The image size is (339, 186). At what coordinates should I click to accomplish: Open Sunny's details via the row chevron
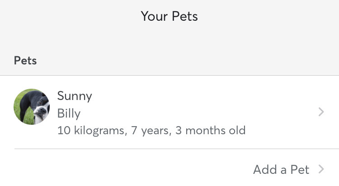tap(321, 112)
